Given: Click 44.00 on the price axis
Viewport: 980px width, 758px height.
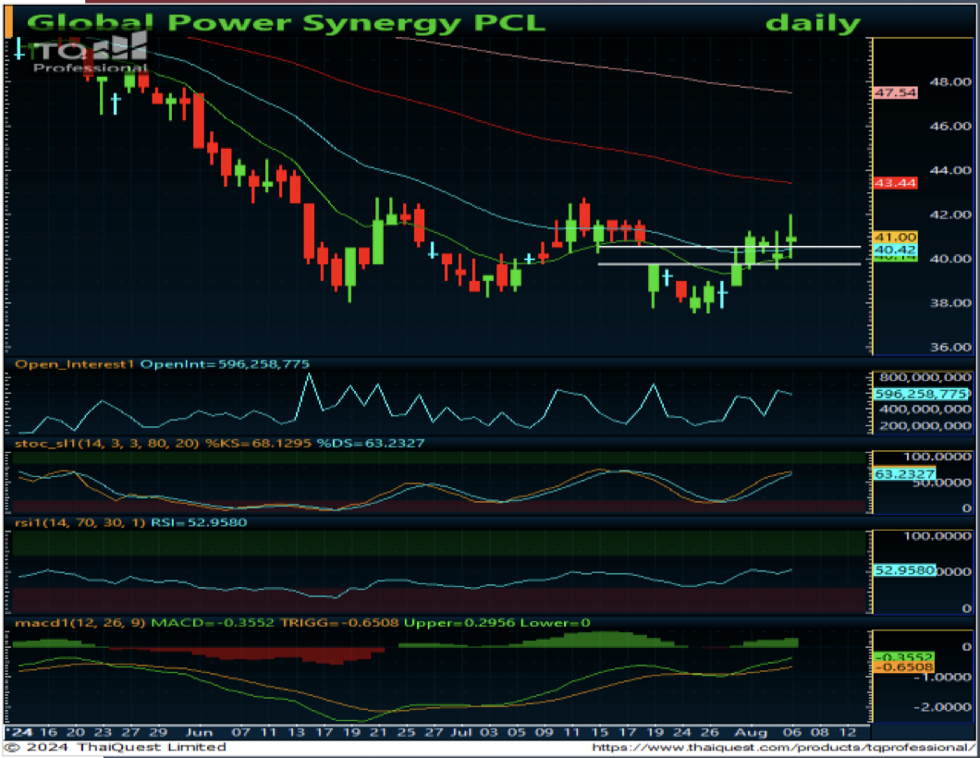Looking at the screenshot, I should (x=950, y=171).
